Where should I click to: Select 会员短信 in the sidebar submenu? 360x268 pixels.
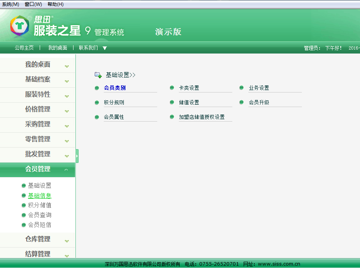pos(39,225)
